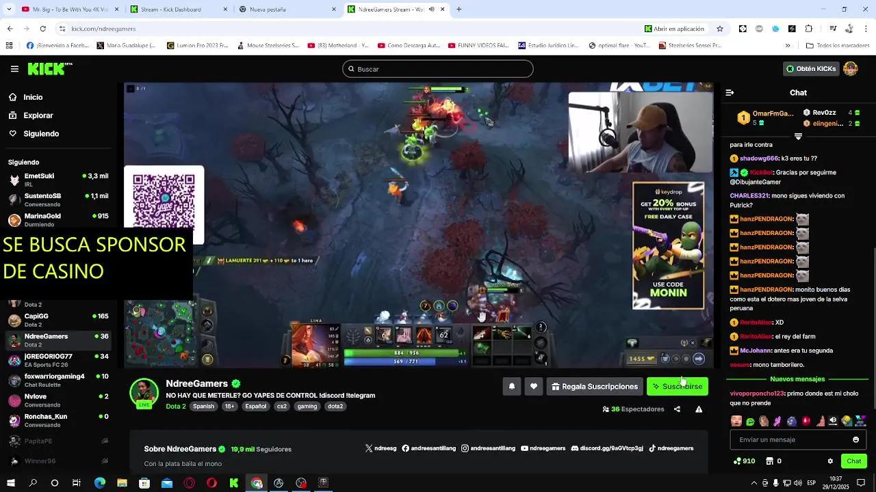Open the emoji picker in the chat box
876x492 pixels.
pyautogui.click(x=855, y=439)
